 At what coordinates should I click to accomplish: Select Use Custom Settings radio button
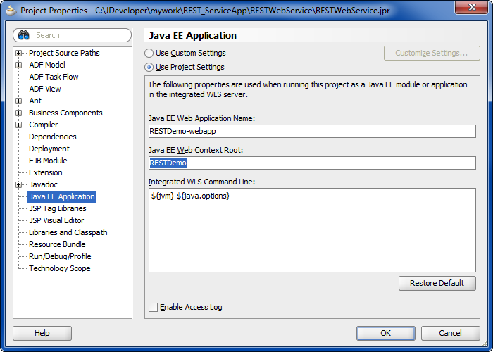coord(149,53)
